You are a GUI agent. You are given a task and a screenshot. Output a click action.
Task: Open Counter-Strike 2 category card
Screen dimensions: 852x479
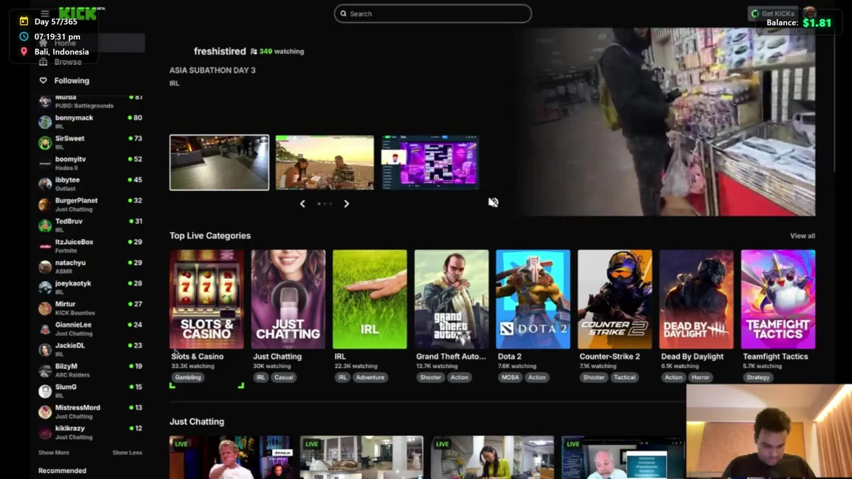pyautogui.click(x=615, y=299)
